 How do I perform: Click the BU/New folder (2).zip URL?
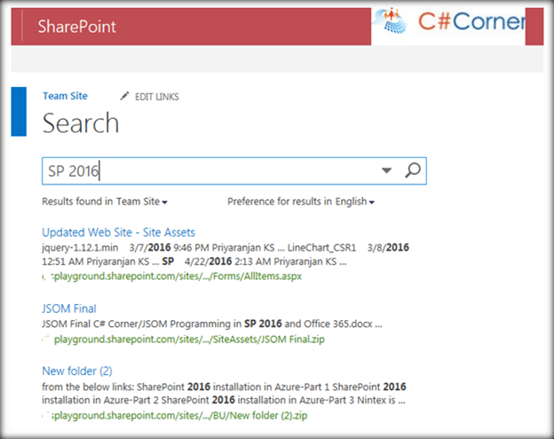[x=175, y=415]
